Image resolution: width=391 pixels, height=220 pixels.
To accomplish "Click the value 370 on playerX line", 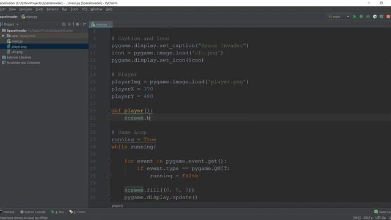I will pyautogui.click(x=148, y=89).
